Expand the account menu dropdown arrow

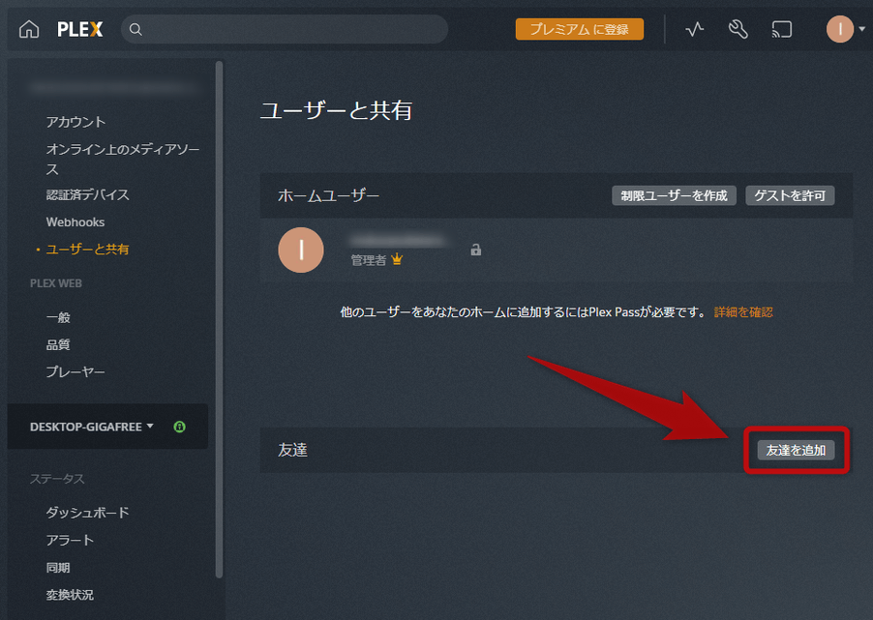(861, 29)
